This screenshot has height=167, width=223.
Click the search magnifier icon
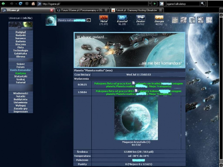tap(202, 4)
